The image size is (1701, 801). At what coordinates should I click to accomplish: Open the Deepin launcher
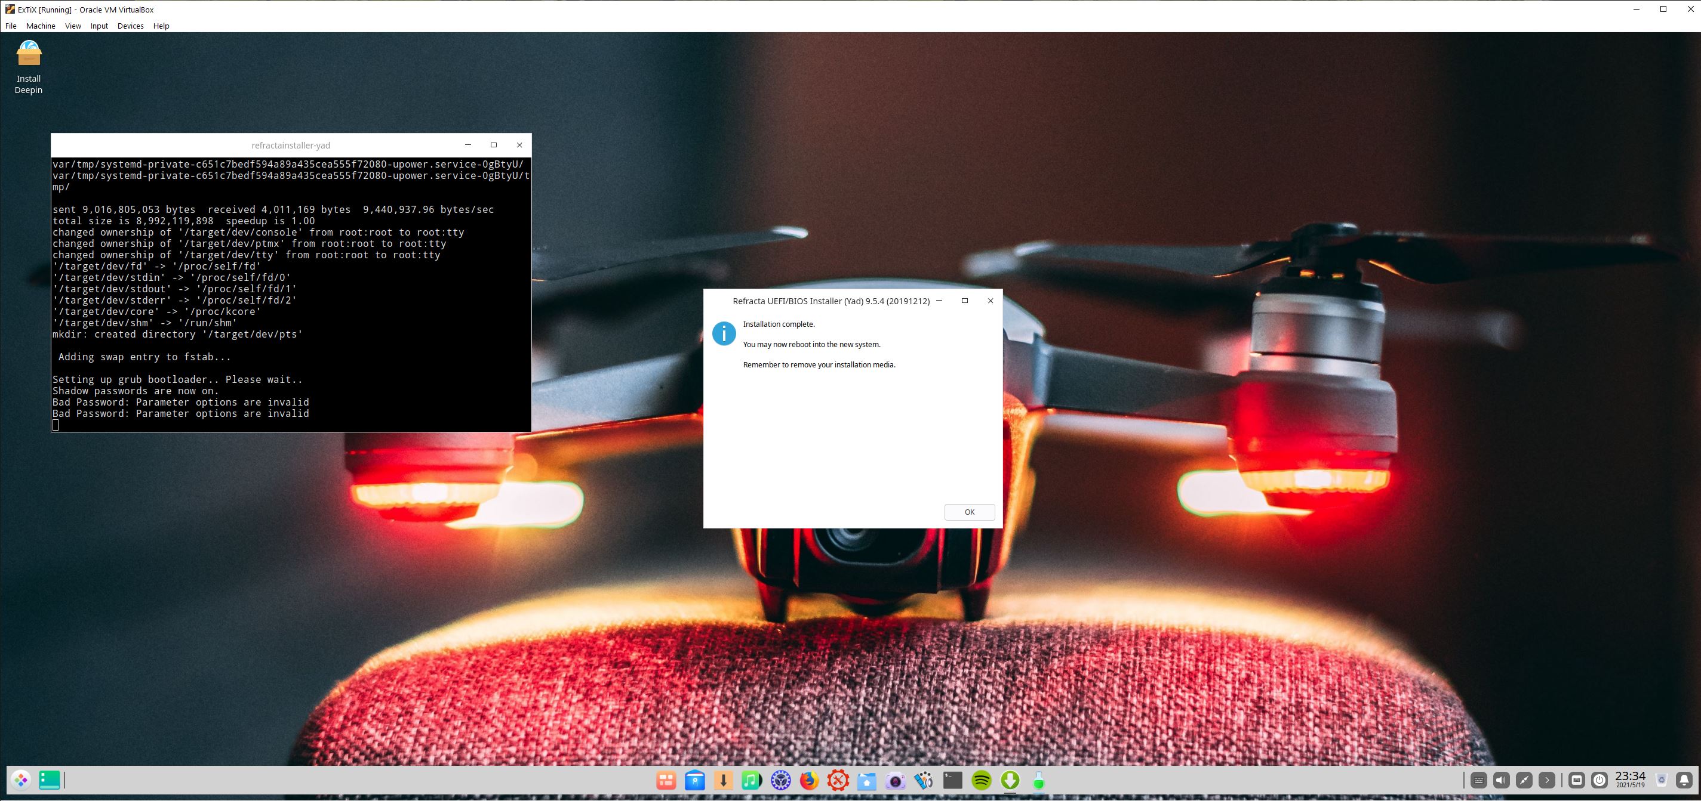click(21, 781)
